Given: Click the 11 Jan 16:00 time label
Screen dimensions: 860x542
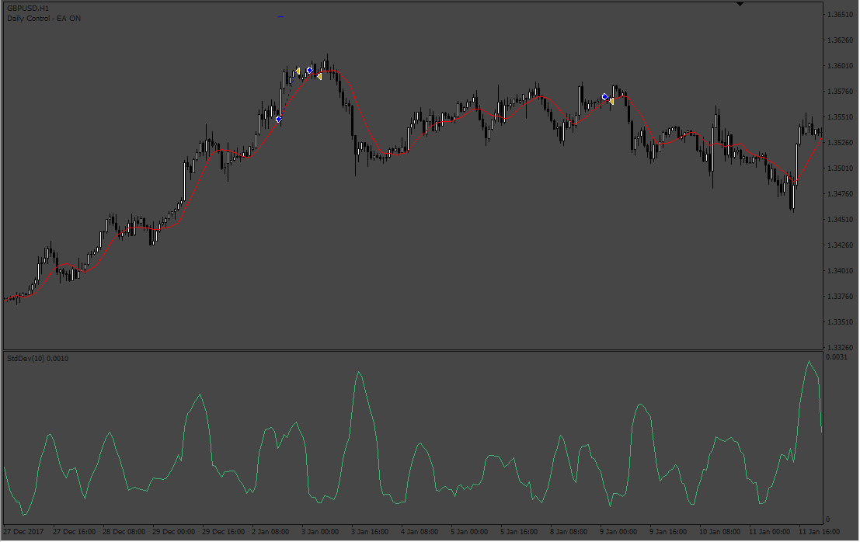Looking at the screenshot, I should (x=820, y=532).
